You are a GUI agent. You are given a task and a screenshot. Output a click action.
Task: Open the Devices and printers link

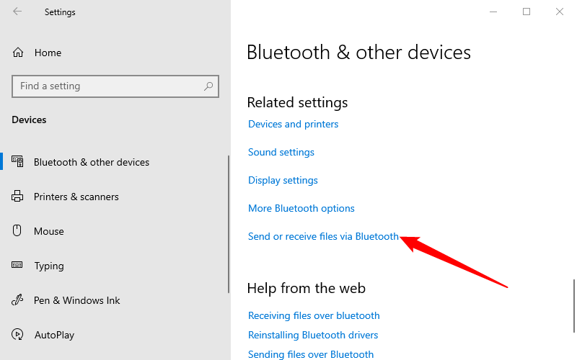pyautogui.click(x=293, y=124)
